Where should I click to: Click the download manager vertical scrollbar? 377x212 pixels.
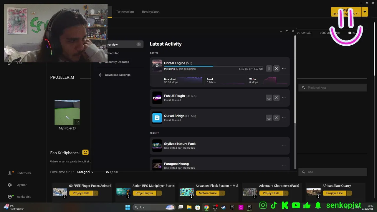[x=295, y=79]
